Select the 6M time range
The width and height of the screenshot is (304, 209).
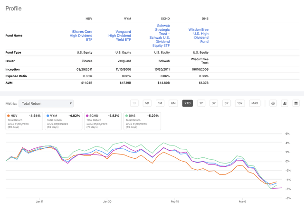[x=173, y=103]
